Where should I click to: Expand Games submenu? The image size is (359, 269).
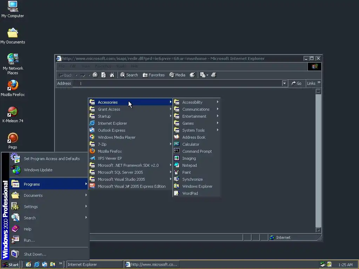coord(196,123)
